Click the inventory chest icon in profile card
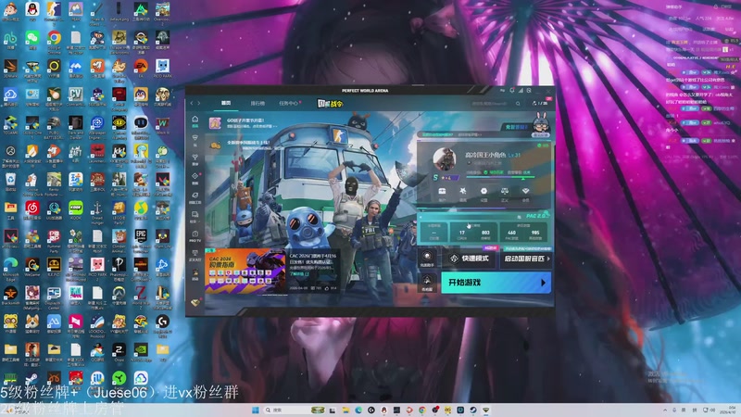 point(442,193)
